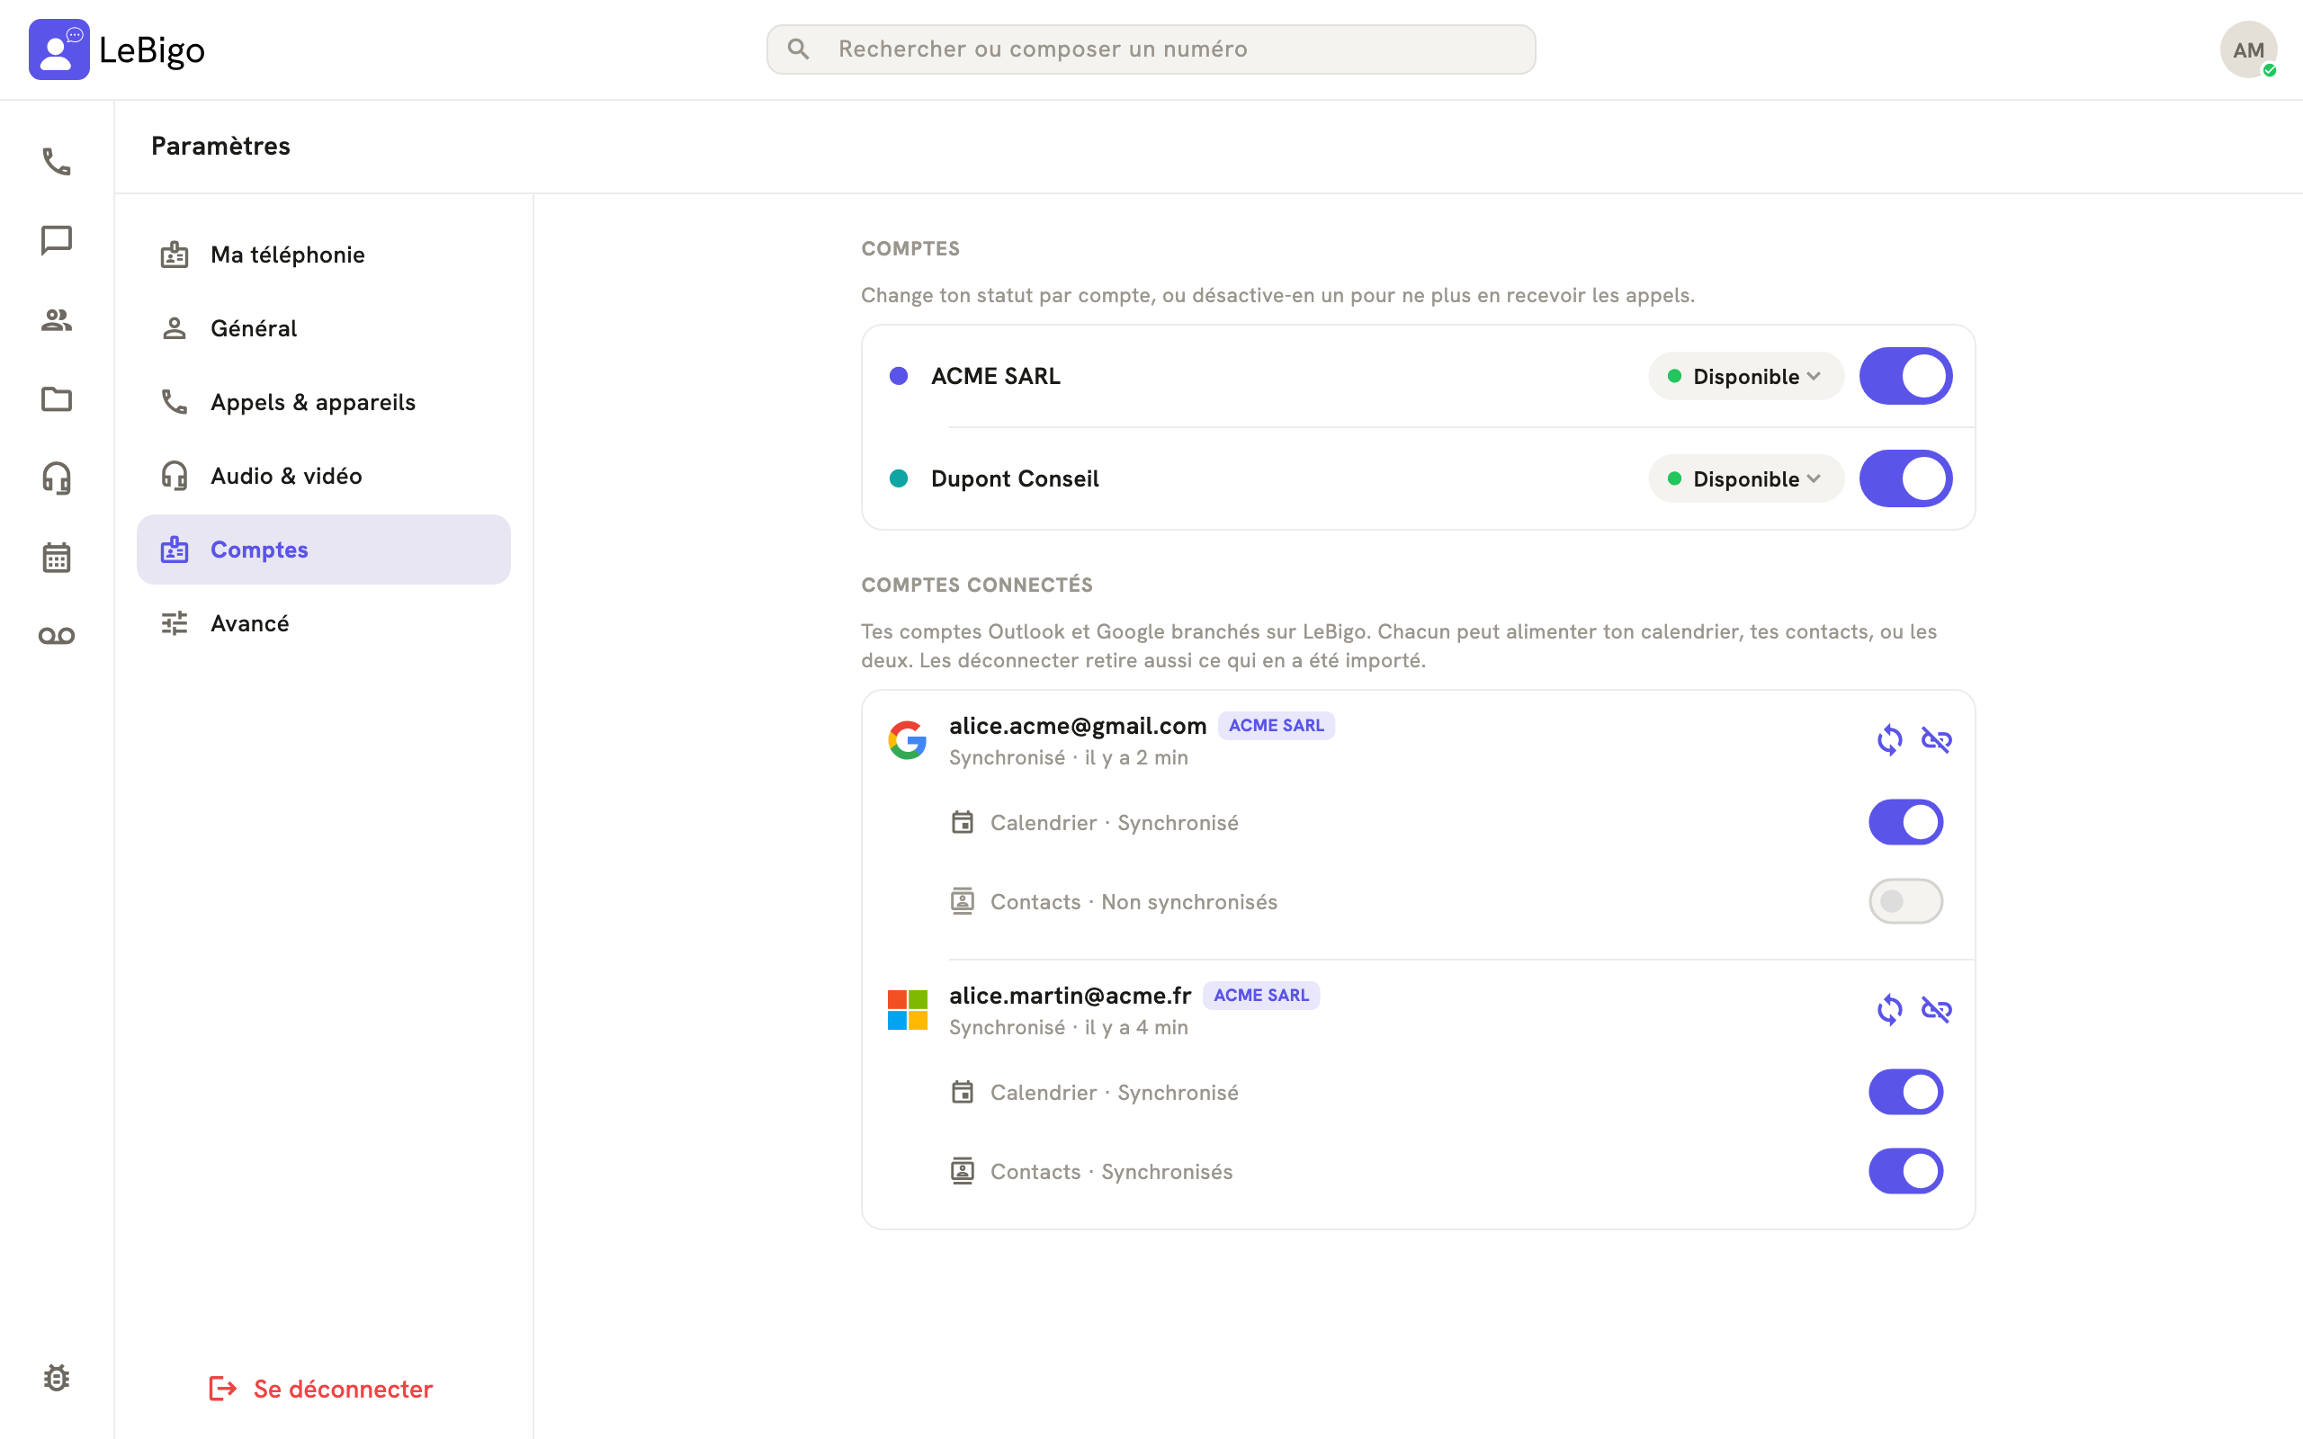Click the AM profile avatar

click(2248, 49)
